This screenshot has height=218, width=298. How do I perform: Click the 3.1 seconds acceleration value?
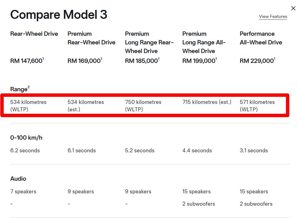(x=253, y=151)
